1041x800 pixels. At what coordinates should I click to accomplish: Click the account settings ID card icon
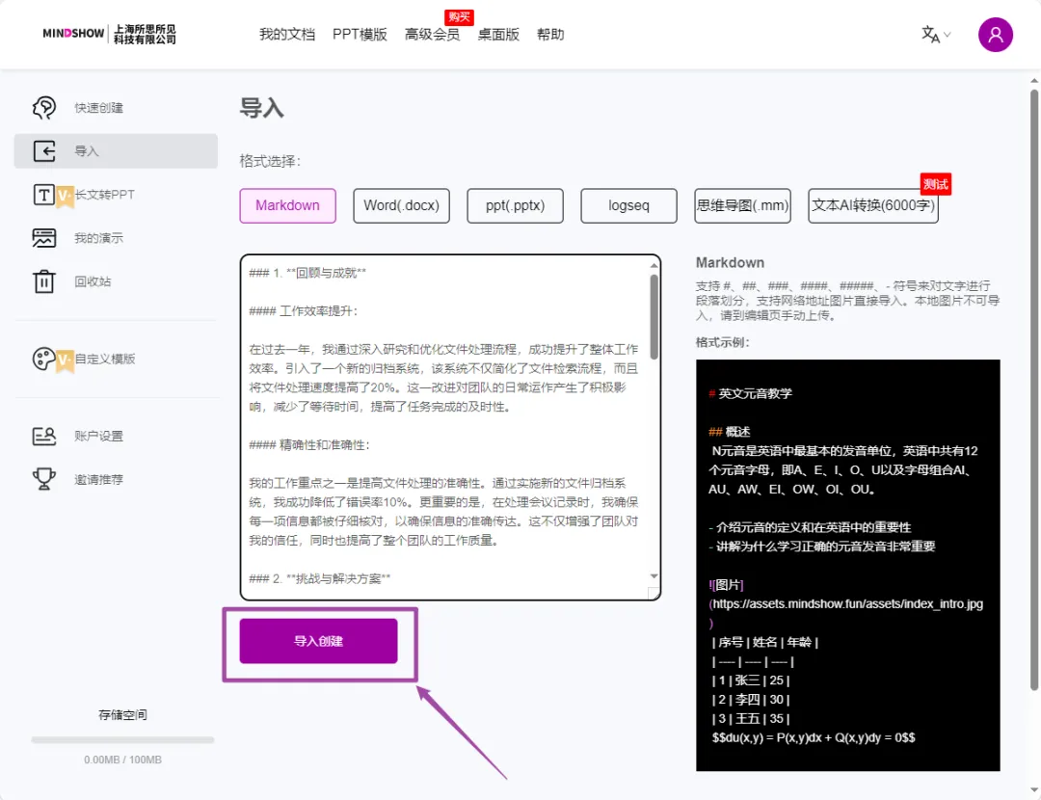(x=43, y=437)
